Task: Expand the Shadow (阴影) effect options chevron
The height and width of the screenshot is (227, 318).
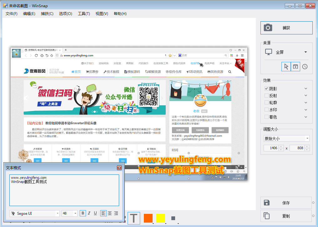Action: click(x=306, y=89)
